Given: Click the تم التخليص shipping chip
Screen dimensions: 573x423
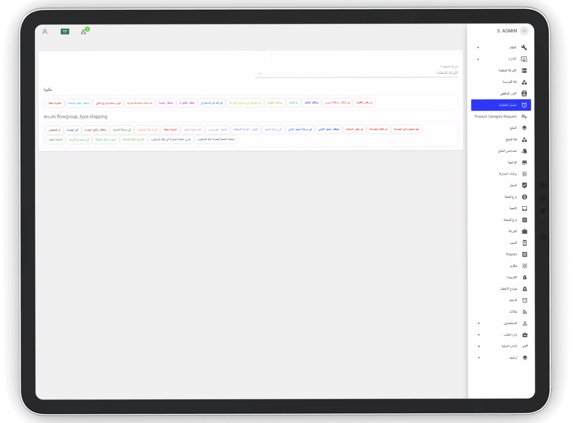Looking at the screenshot, I should pos(54,130).
